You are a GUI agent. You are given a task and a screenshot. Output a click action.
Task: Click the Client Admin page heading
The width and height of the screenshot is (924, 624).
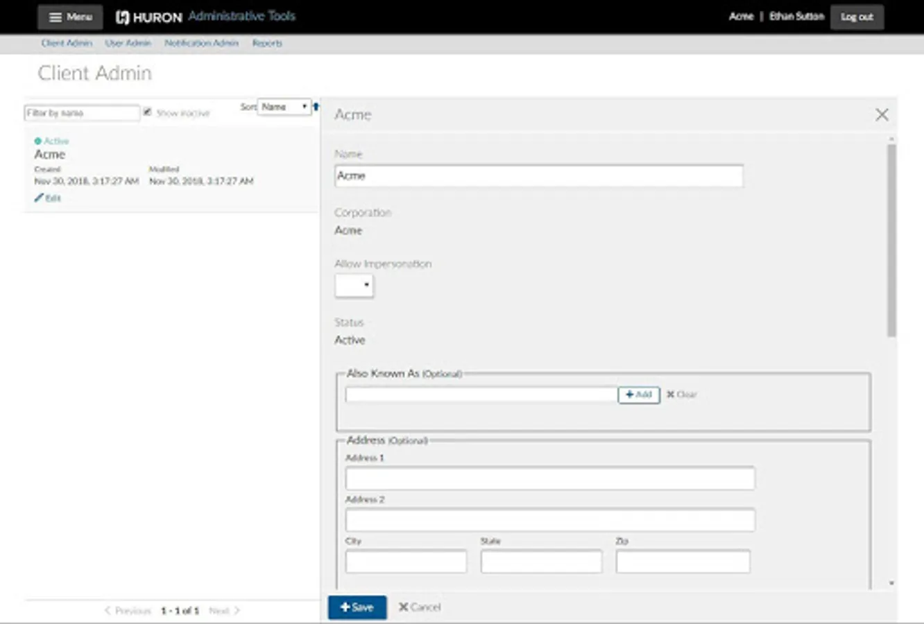coord(94,73)
